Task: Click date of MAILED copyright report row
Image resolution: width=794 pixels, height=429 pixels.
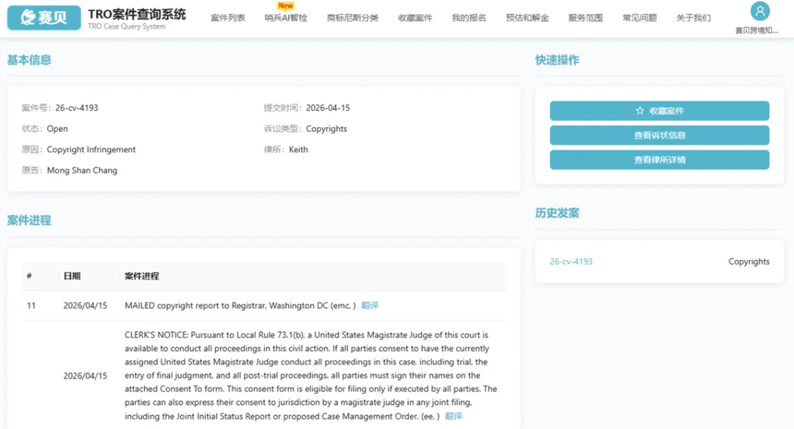Action: point(85,306)
